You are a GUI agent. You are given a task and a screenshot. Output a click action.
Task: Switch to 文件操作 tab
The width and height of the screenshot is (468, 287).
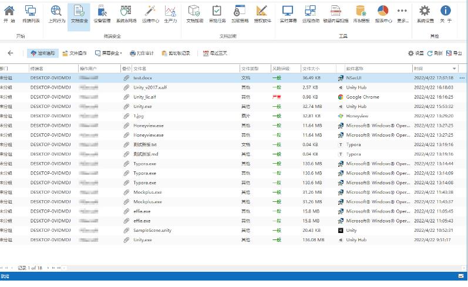tap(74, 53)
